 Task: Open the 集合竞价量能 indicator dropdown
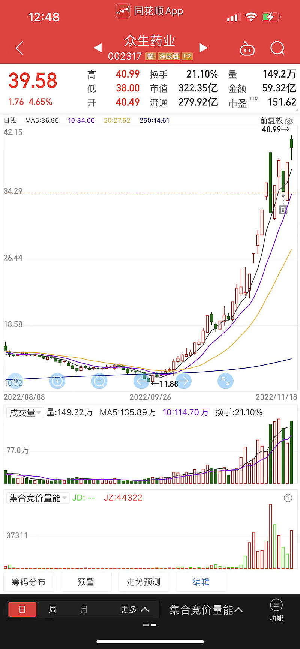(38, 498)
